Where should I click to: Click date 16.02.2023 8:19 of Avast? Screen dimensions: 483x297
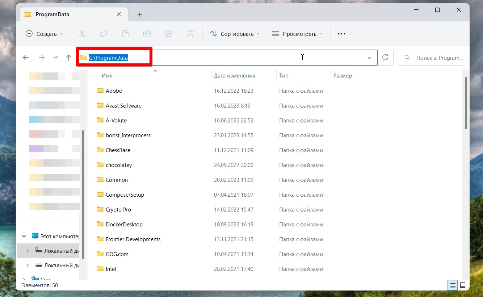pyautogui.click(x=232, y=105)
